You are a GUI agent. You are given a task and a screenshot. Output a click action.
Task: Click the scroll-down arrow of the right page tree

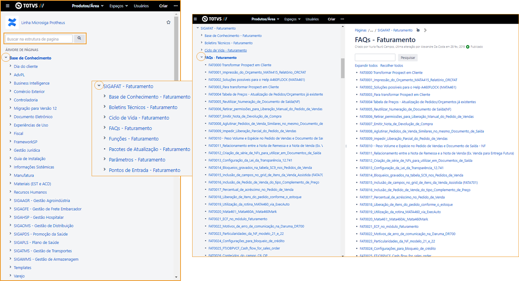tap(343, 255)
